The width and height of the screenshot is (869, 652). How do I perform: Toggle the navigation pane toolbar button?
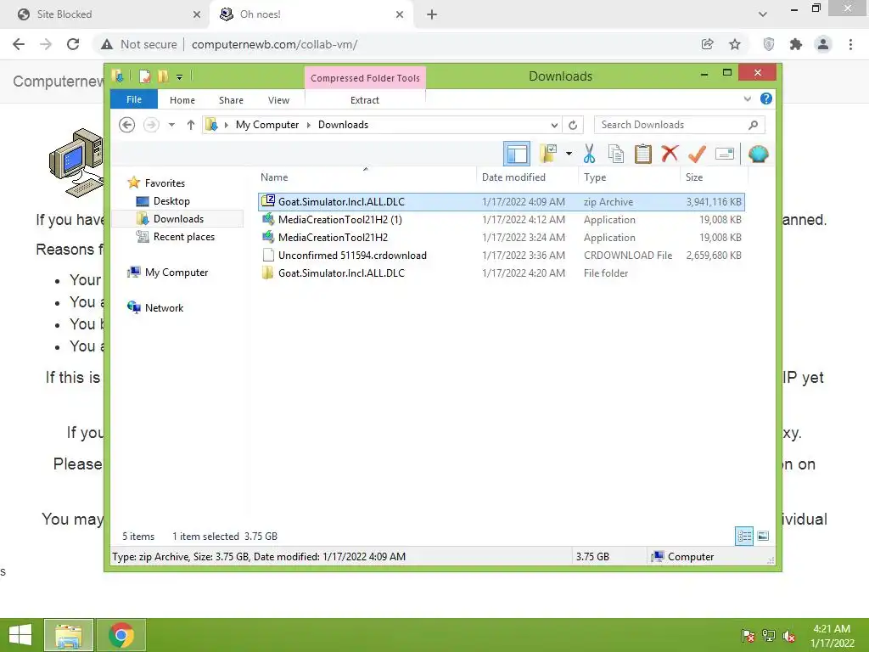(517, 154)
